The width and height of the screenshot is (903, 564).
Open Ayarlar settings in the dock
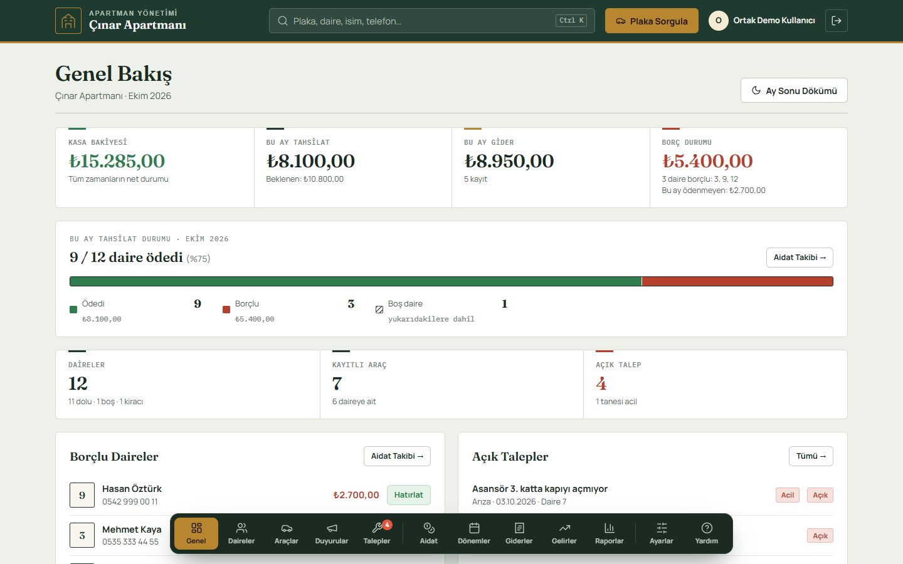(x=662, y=533)
